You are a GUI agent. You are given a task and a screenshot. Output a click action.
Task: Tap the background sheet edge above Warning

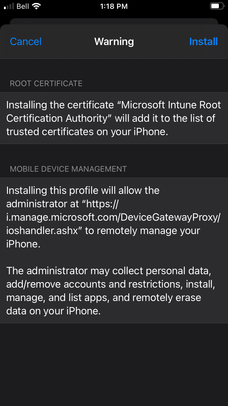(x=114, y=21)
